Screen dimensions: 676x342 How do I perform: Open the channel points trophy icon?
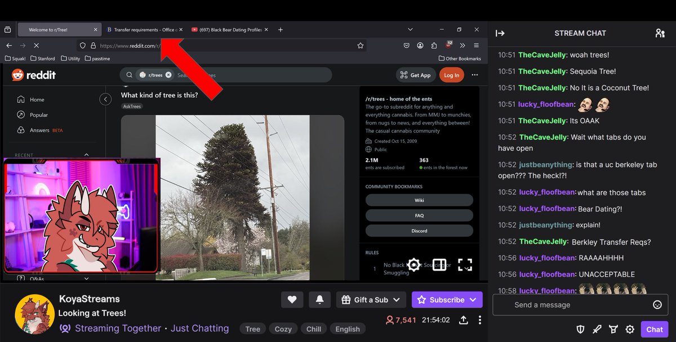click(613, 330)
